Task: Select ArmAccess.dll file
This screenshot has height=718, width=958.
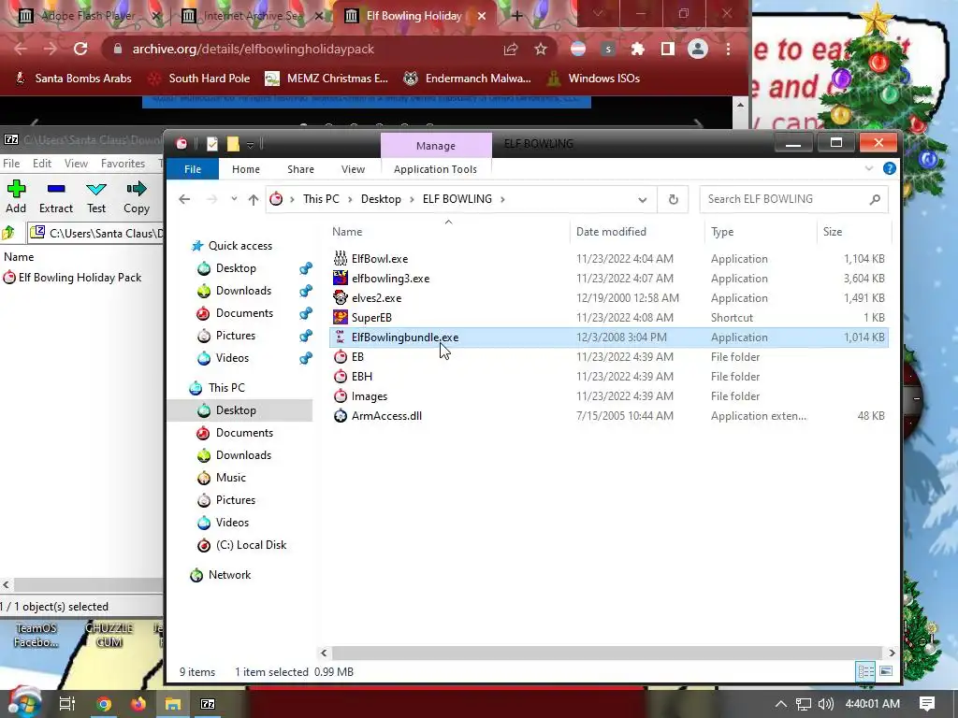Action: coord(386,416)
